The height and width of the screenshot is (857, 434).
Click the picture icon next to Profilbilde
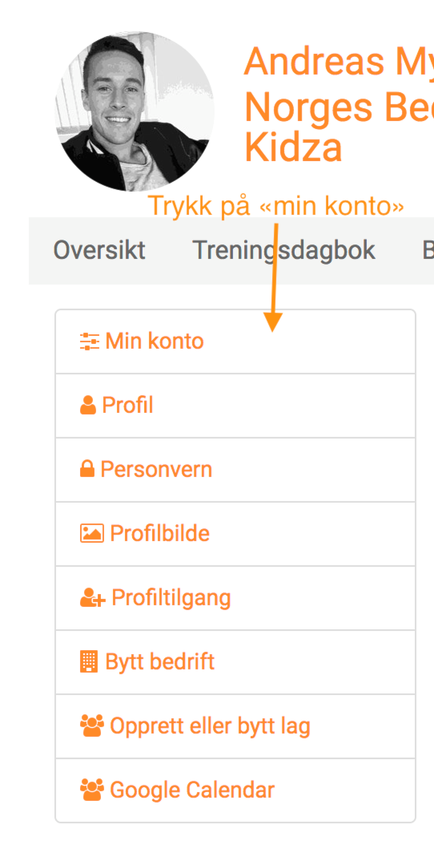pyautogui.click(x=92, y=533)
